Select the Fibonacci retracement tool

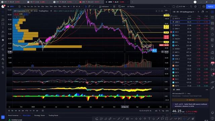click(3, 20)
